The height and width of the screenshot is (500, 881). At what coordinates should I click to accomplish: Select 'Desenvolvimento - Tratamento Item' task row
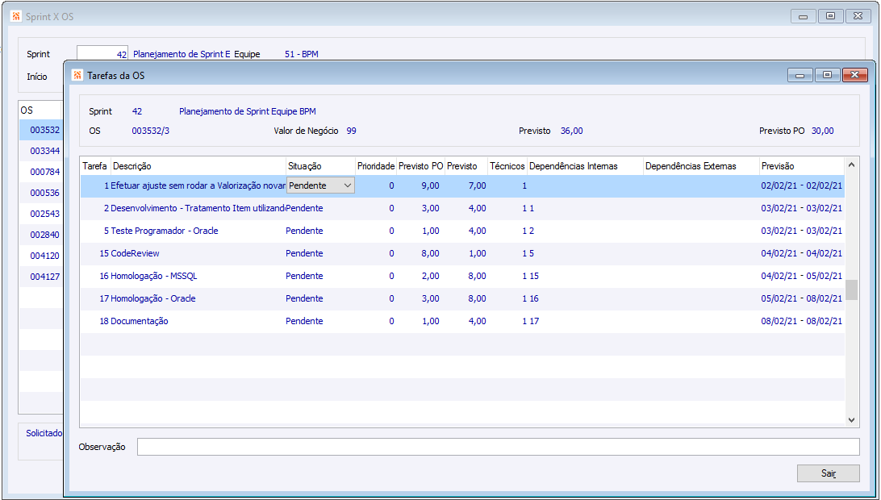462,208
